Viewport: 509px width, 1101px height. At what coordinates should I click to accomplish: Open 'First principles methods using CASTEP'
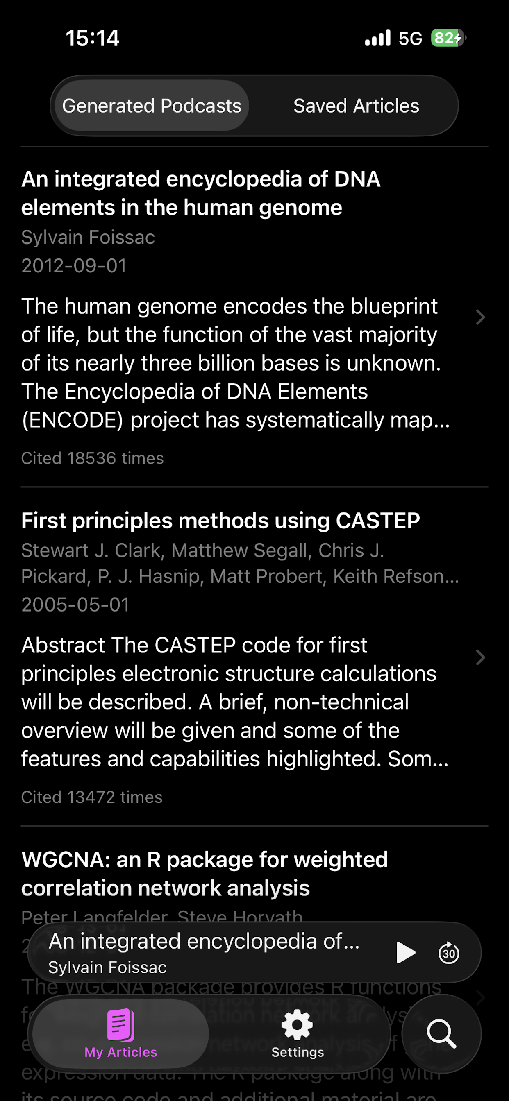[221, 520]
